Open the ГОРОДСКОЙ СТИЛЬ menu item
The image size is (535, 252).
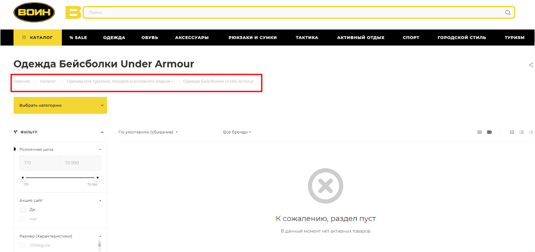click(462, 37)
